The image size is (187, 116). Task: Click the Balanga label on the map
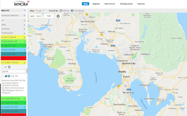72,64
